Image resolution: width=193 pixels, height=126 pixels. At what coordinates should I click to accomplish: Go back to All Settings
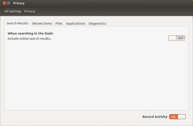click(x=13, y=11)
